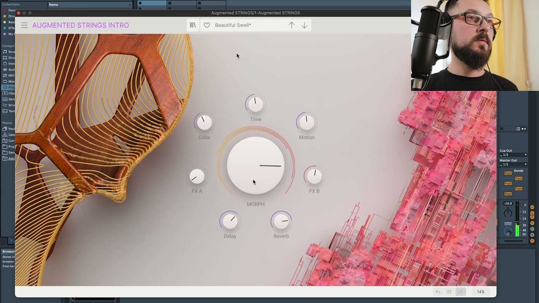Select the red Favorites collection
The image size is (539, 303).
pos(8,10)
